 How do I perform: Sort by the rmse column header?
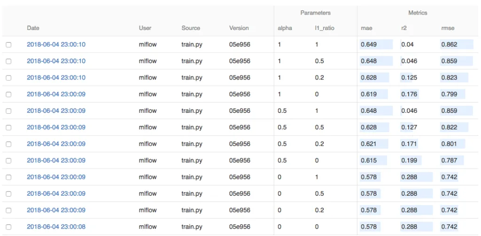click(x=448, y=28)
